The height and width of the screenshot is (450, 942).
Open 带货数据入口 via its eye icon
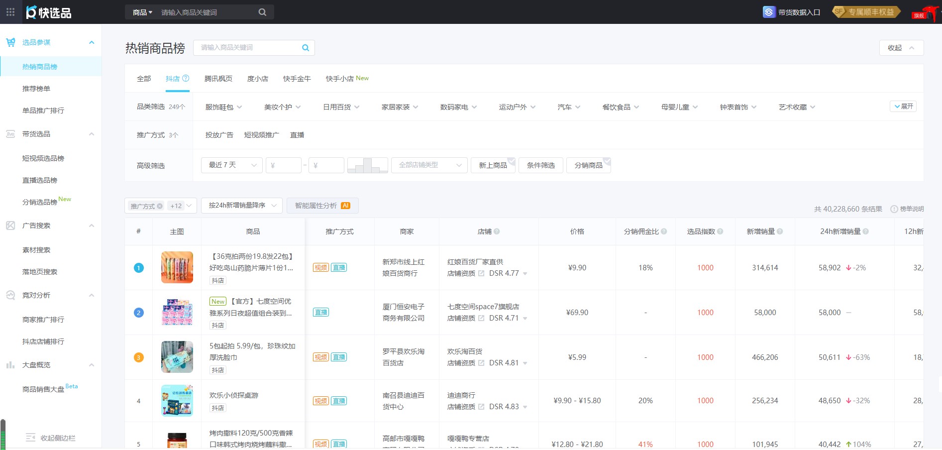[768, 11]
